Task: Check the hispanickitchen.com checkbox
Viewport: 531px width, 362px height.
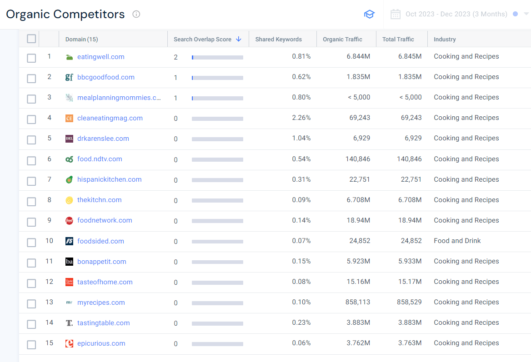Action: click(x=31, y=181)
